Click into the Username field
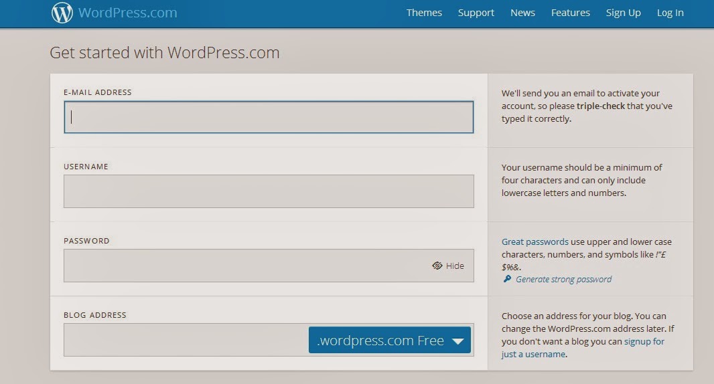Viewport: 714px width, 384px height. [269, 191]
